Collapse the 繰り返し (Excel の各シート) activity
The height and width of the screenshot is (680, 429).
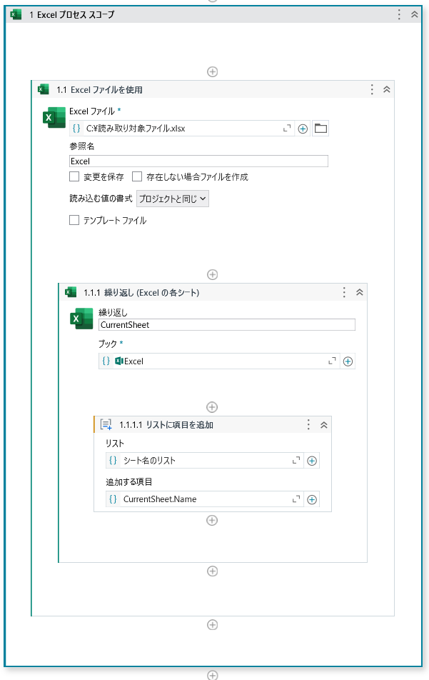[359, 292]
